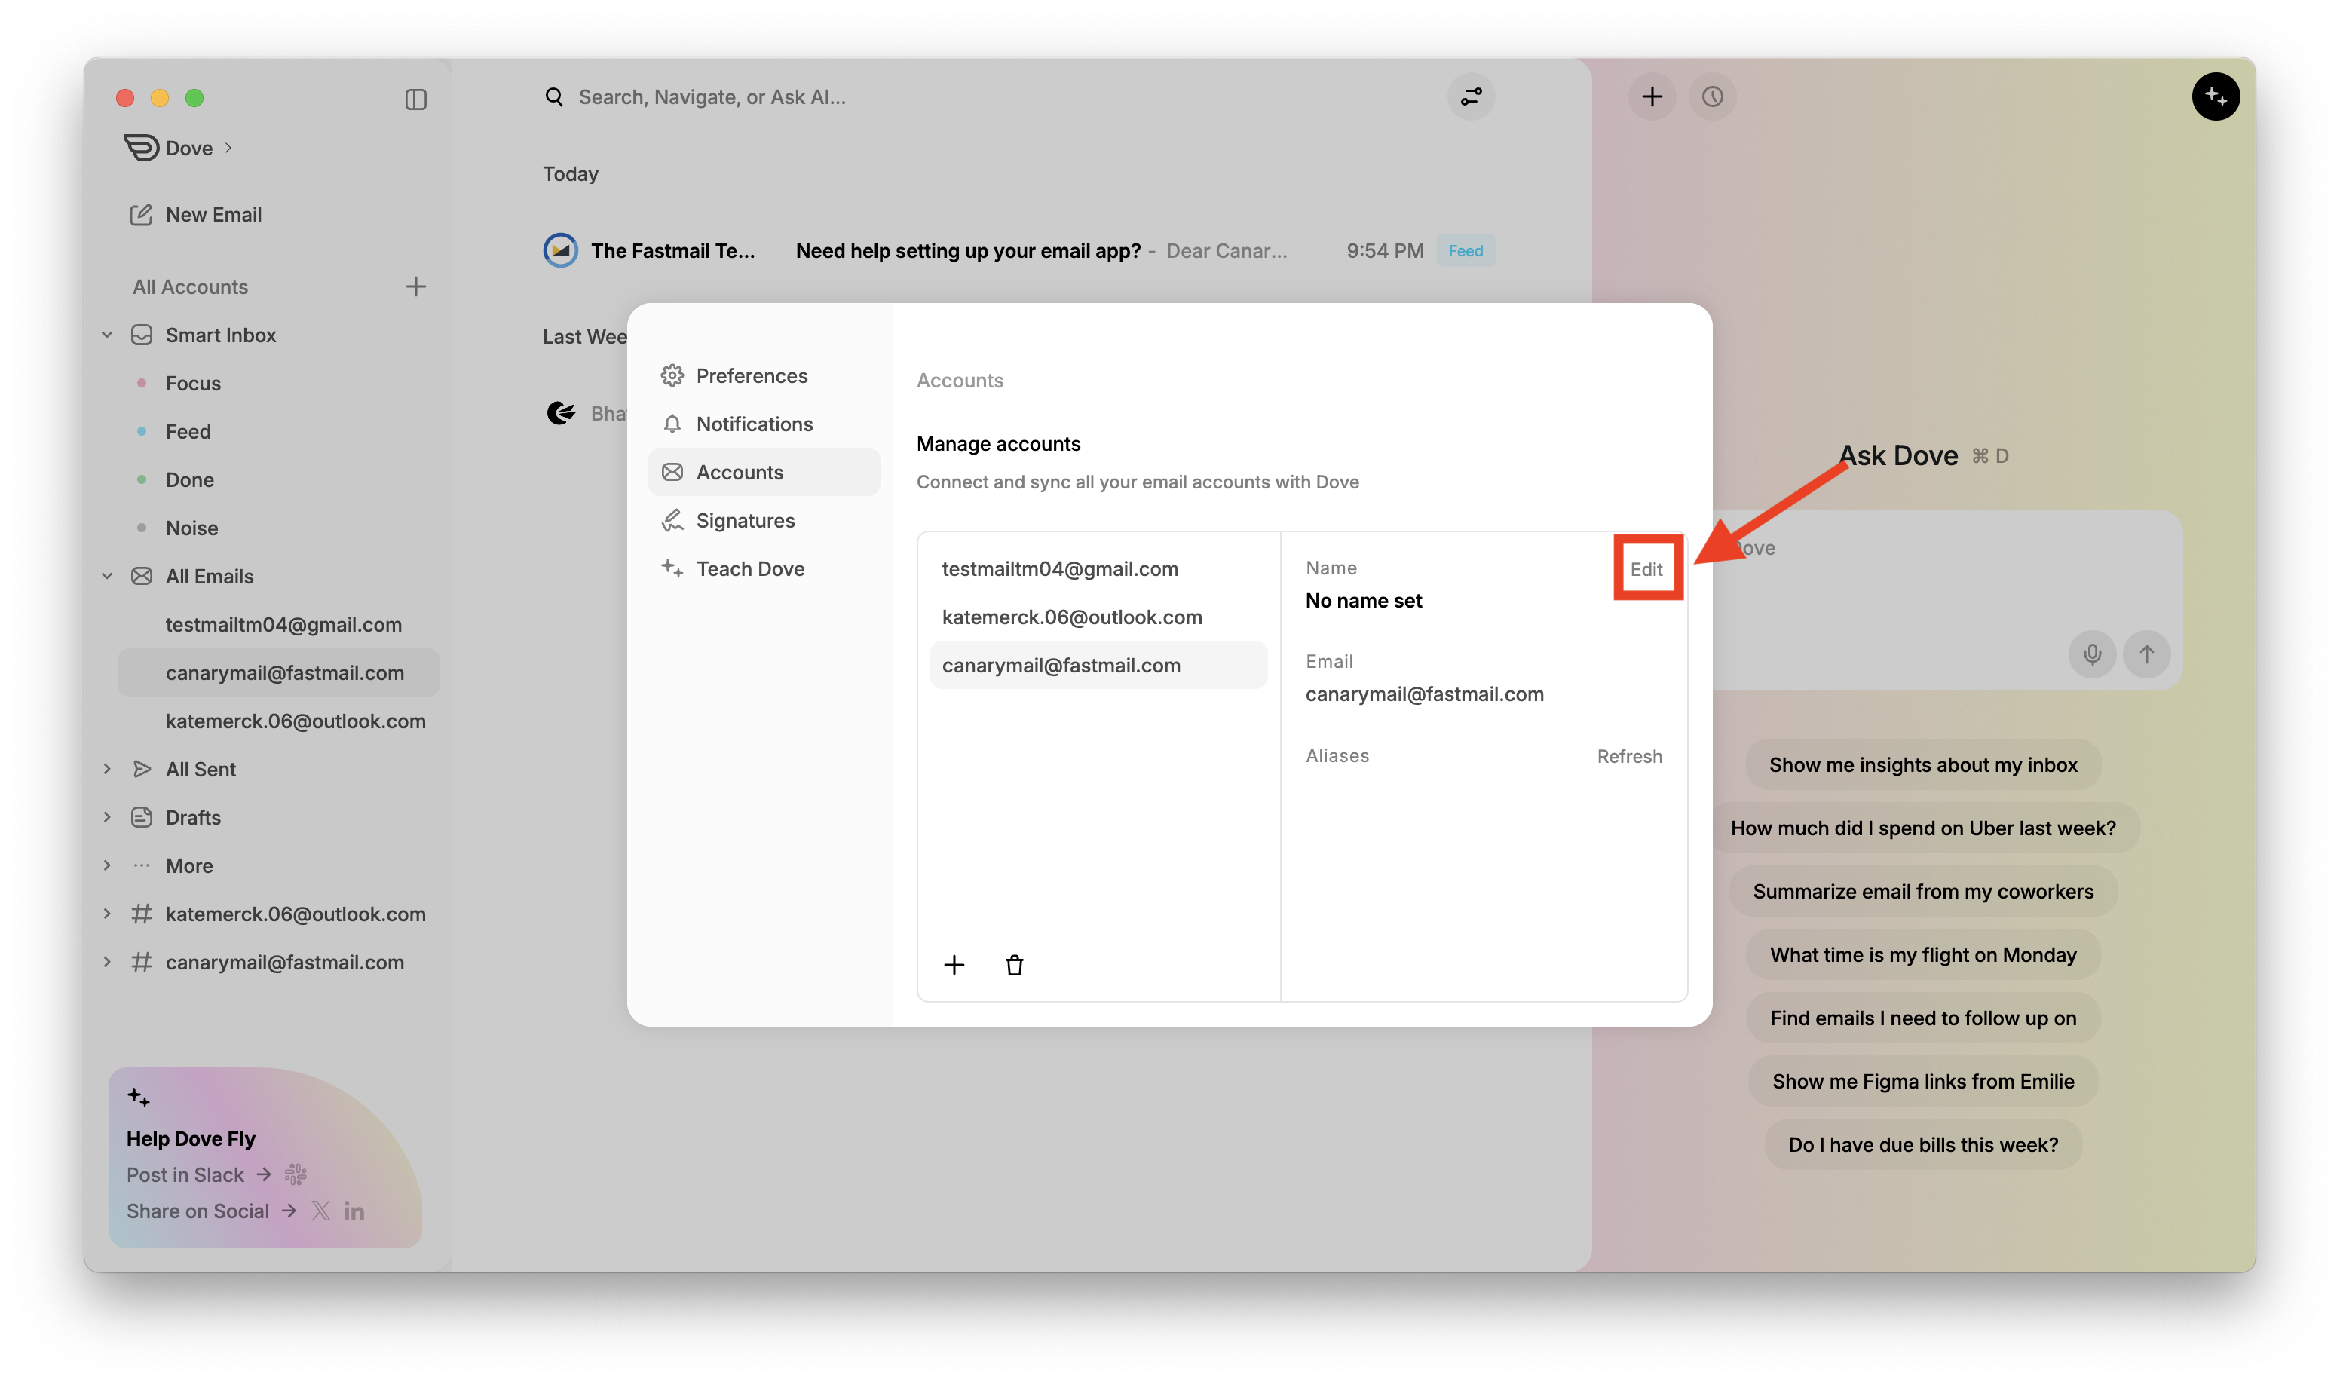2340x1384 pixels.
Task: Expand the Drafts folder
Action: click(x=107, y=818)
